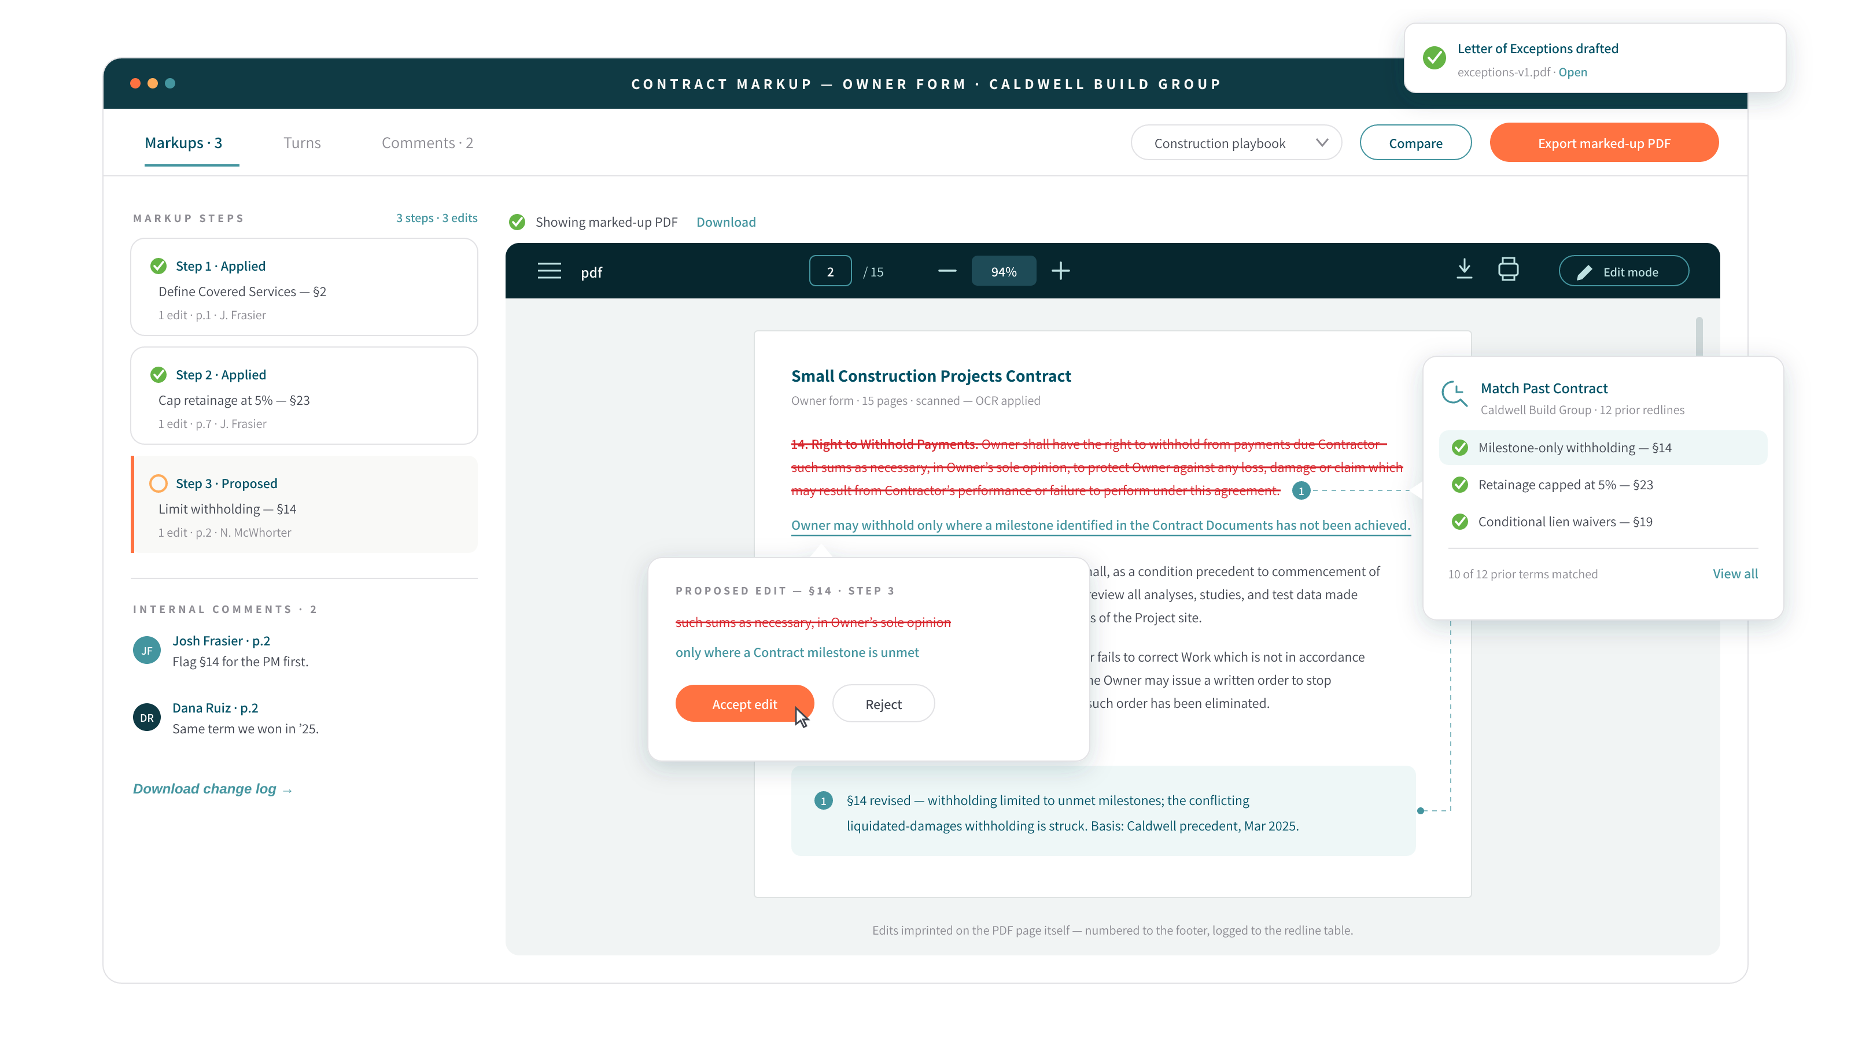
Task: Select Step 3 Limit withholding card
Action: click(x=304, y=504)
